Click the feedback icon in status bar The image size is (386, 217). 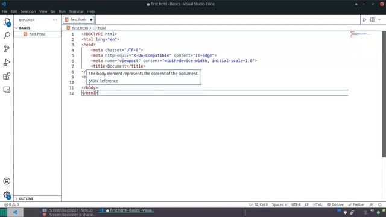372,204
